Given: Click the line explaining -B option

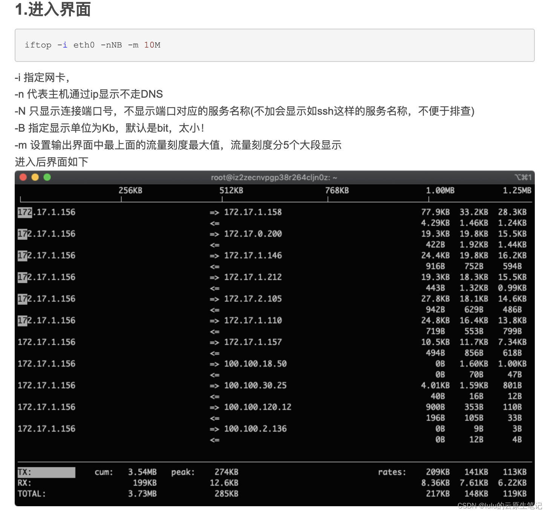Looking at the screenshot, I should [109, 128].
